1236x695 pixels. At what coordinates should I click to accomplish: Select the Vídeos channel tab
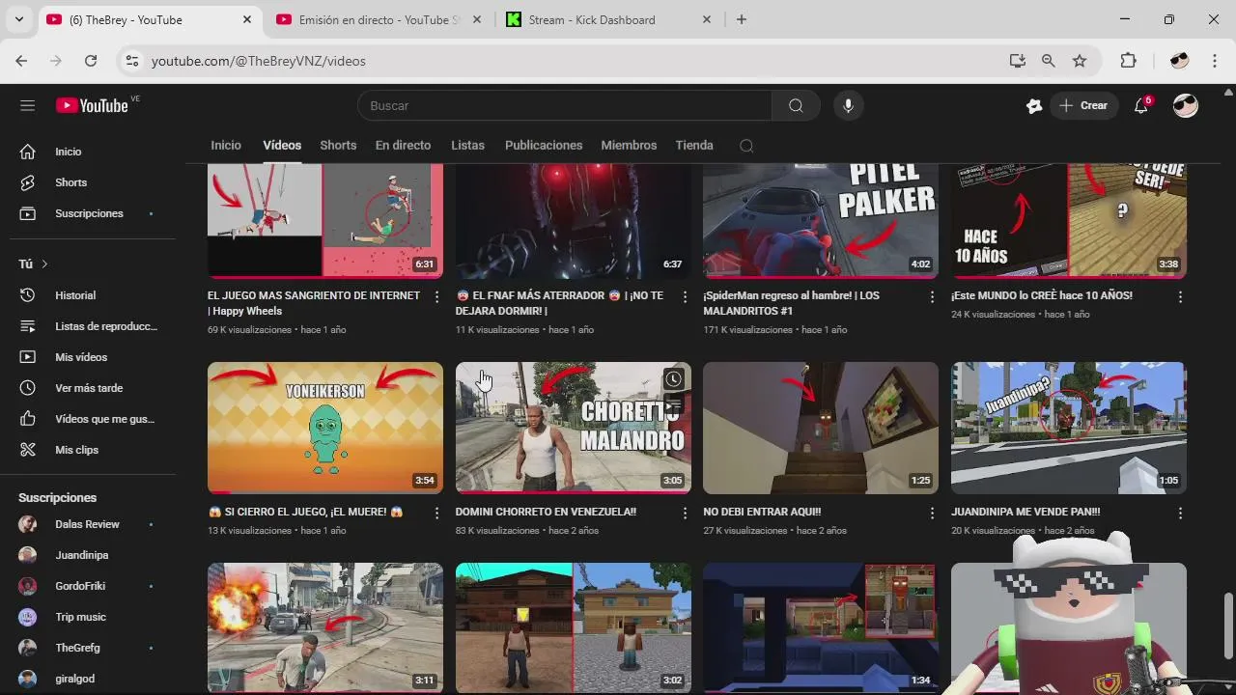pyautogui.click(x=282, y=145)
